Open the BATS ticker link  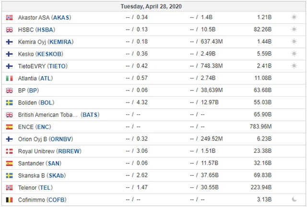[x=90, y=115]
